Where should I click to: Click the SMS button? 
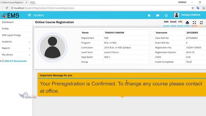[x=166, y=22]
